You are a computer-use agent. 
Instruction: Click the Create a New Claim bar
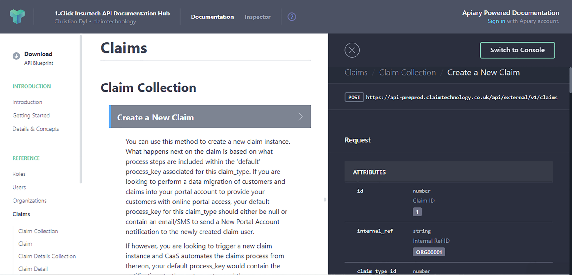(x=210, y=117)
